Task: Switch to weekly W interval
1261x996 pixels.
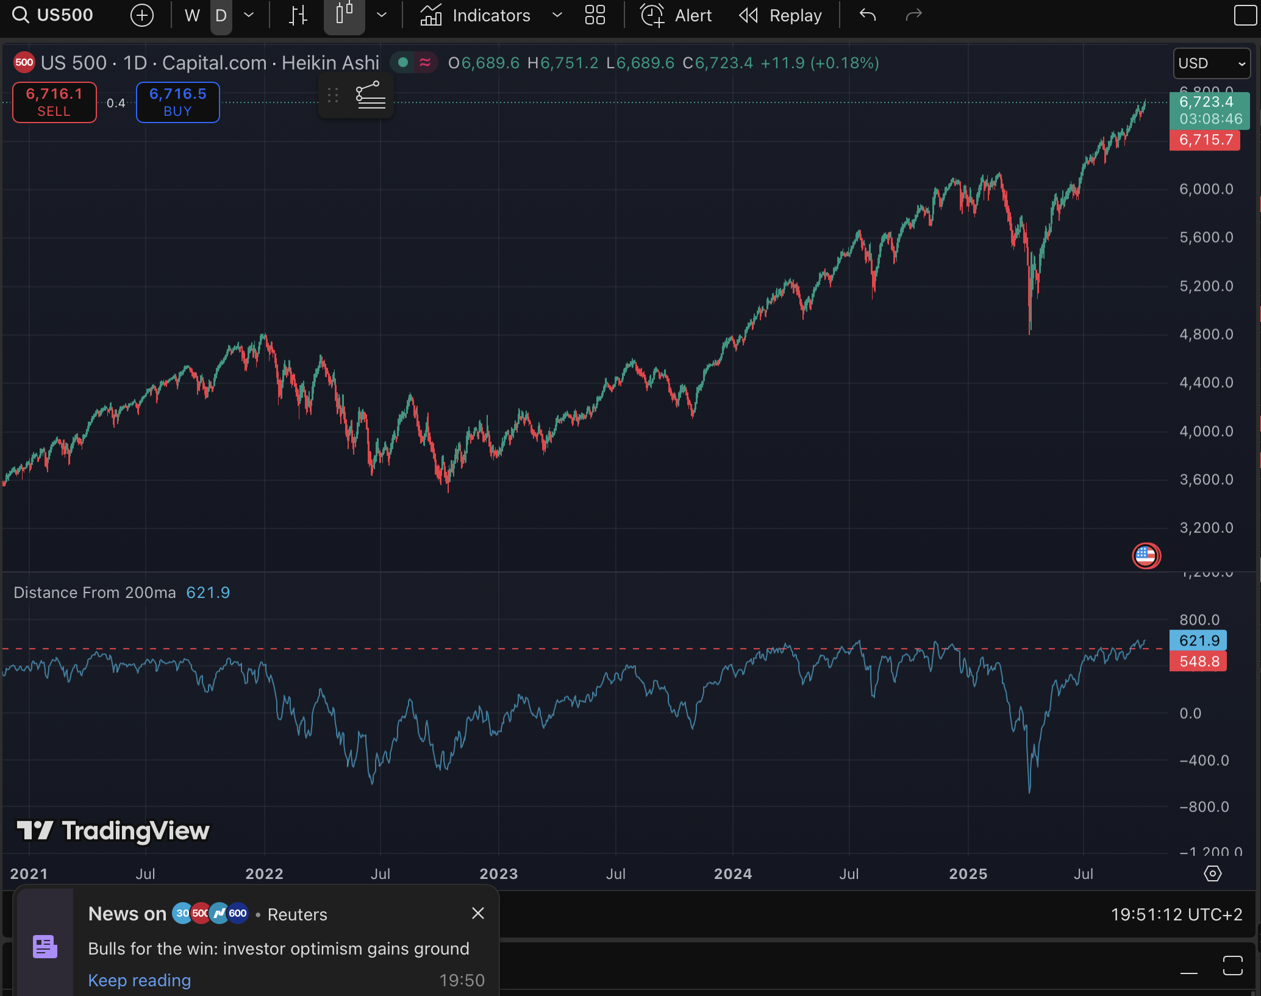Action: click(x=192, y=15)
